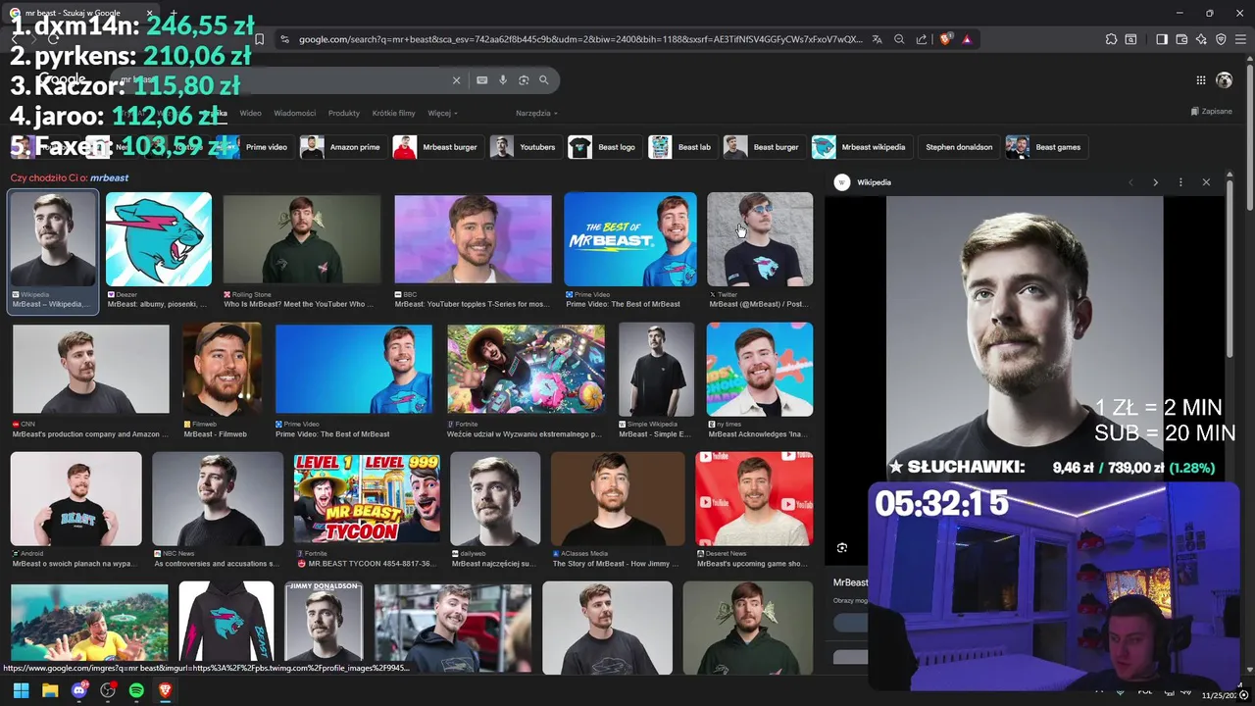Click the 'mrbeast' spelling suggestion link
The height and width of the screenshot is (706, 1255).
[109, 177]
